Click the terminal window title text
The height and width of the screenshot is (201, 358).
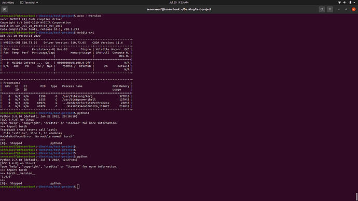(179, 9)
